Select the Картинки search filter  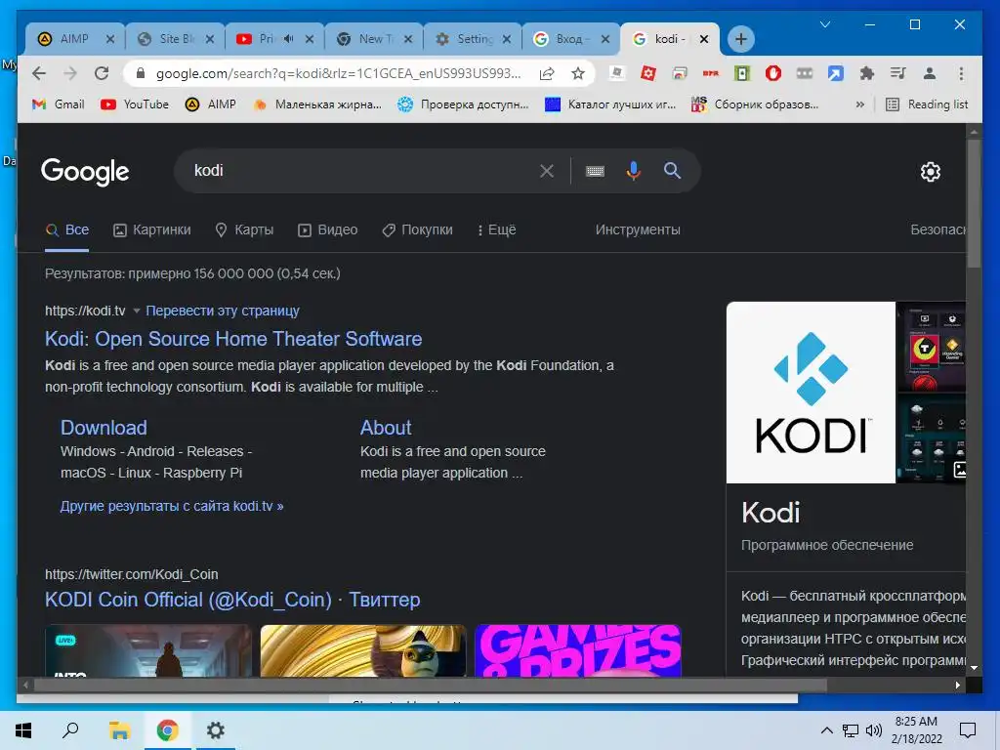[151, 230]
